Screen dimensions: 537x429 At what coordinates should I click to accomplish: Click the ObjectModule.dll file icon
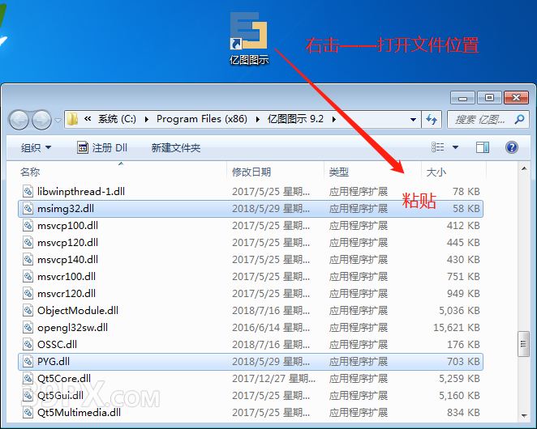point(28,310)
